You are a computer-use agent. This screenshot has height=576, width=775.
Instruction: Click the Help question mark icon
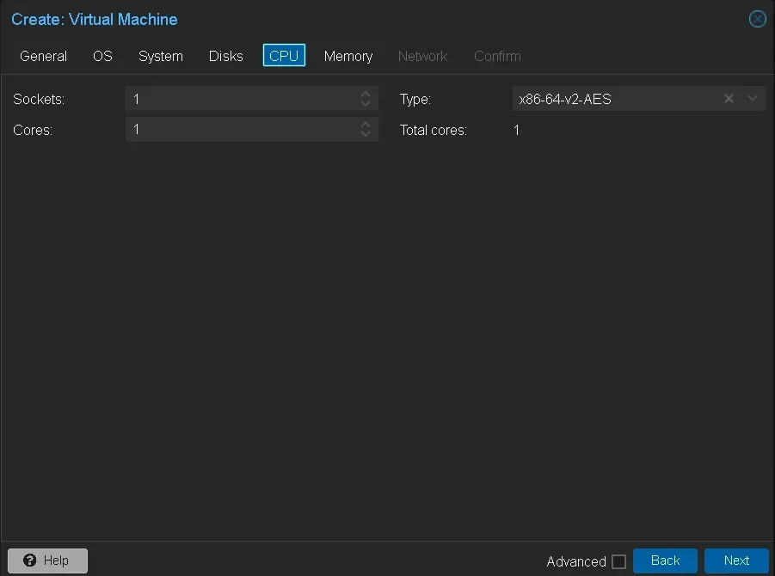point(29,560)
